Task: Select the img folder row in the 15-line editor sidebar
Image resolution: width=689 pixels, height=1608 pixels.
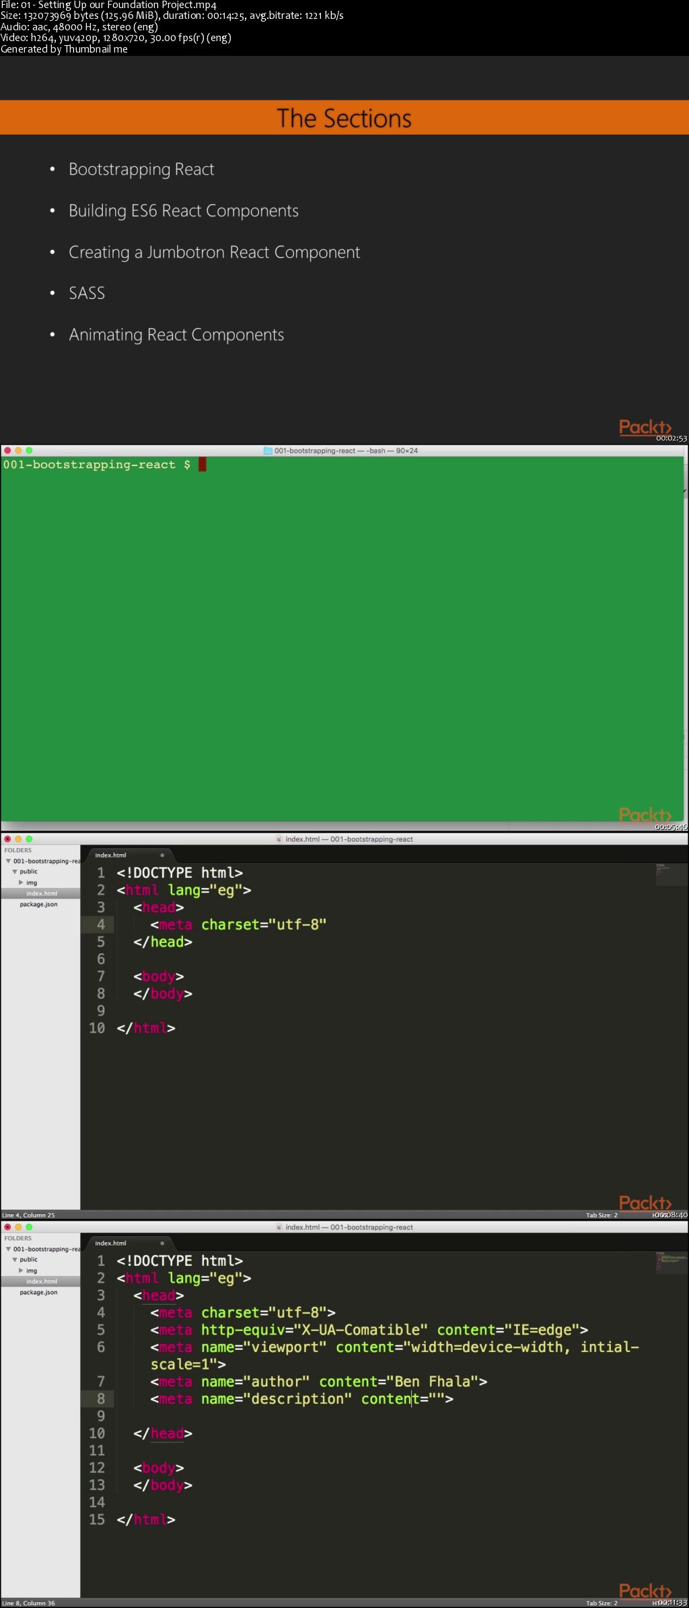Action: click(40, 1271)
